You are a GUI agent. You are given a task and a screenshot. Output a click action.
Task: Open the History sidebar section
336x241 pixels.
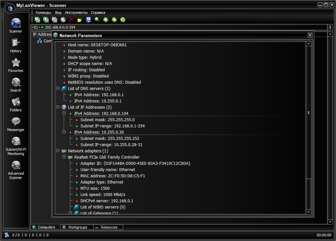coord(16,45)
